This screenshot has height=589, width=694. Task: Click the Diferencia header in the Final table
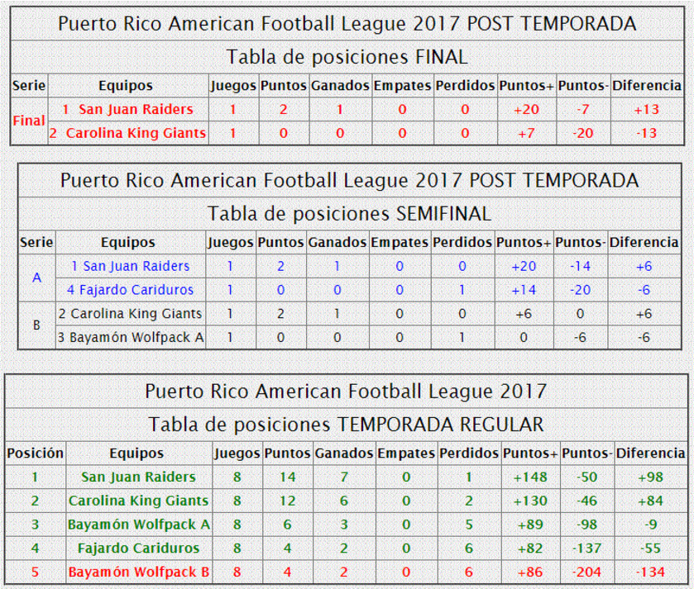tap(647, 85)
